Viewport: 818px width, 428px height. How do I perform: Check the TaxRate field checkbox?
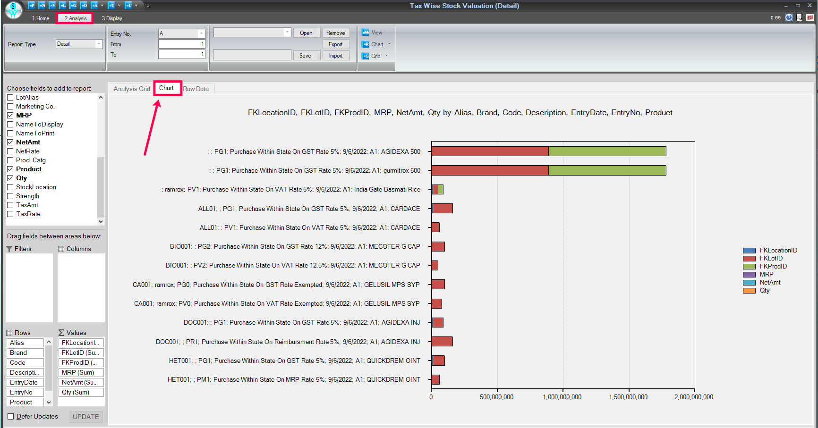click(10, 214)
